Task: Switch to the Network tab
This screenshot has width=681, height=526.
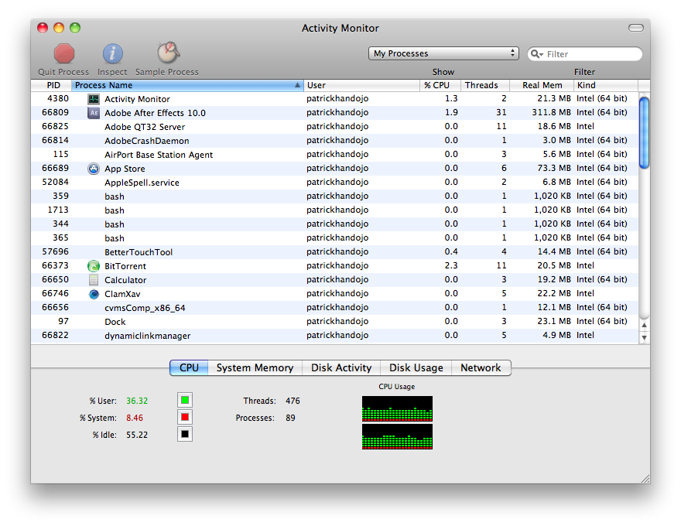Action: point(481,367)
